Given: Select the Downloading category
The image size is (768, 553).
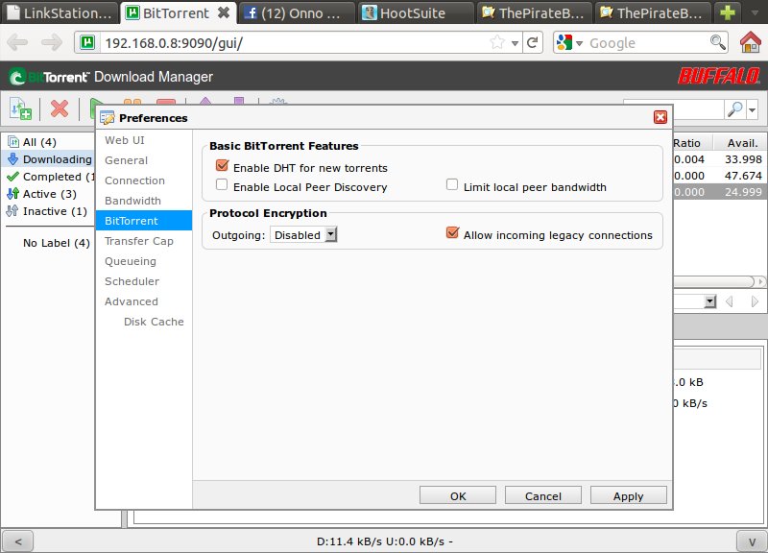Looking at the screenshot, I should click(x=49, y=159).
